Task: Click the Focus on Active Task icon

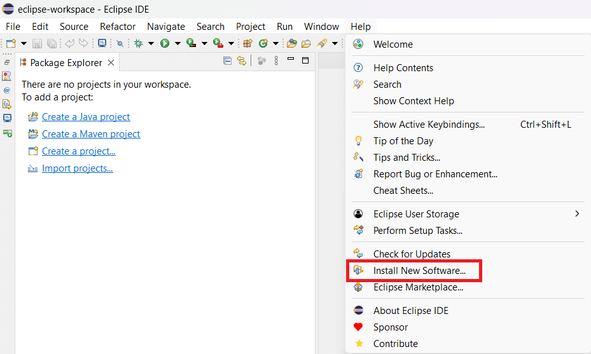Action: click(261, 60)
